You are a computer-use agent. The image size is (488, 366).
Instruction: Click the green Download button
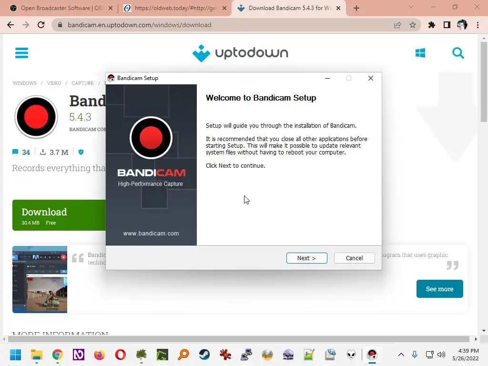(x=59, y=215)
